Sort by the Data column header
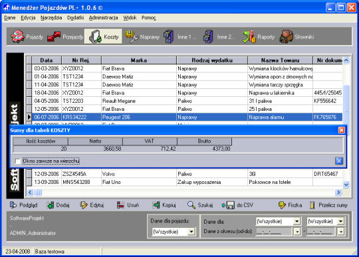 tap(47, 60)
